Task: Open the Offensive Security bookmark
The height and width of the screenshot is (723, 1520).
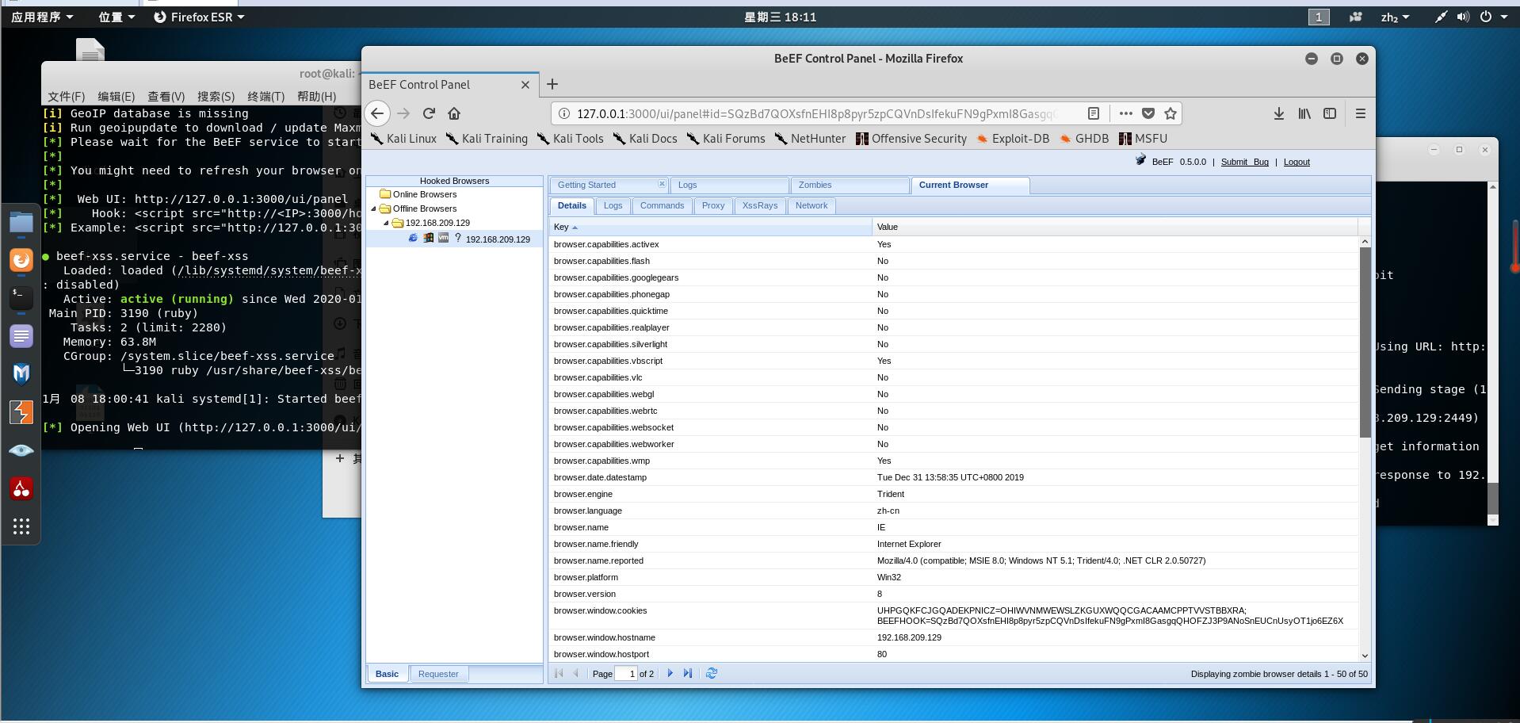Action: point(911,138)
